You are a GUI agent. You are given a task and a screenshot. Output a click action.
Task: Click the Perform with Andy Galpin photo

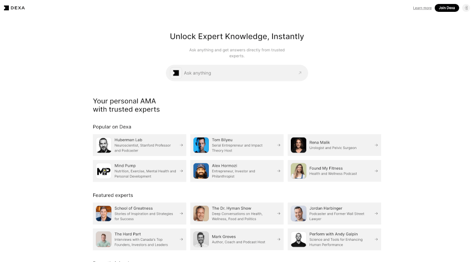click(x=298, y=239)
